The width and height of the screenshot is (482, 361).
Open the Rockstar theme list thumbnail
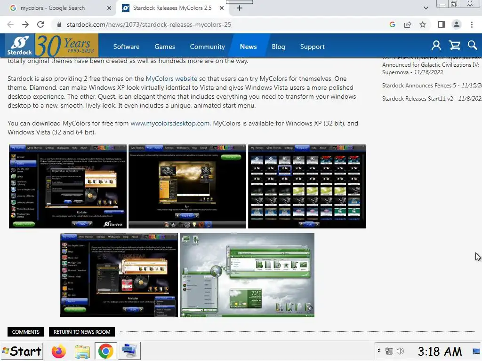[x=119, y=275]
